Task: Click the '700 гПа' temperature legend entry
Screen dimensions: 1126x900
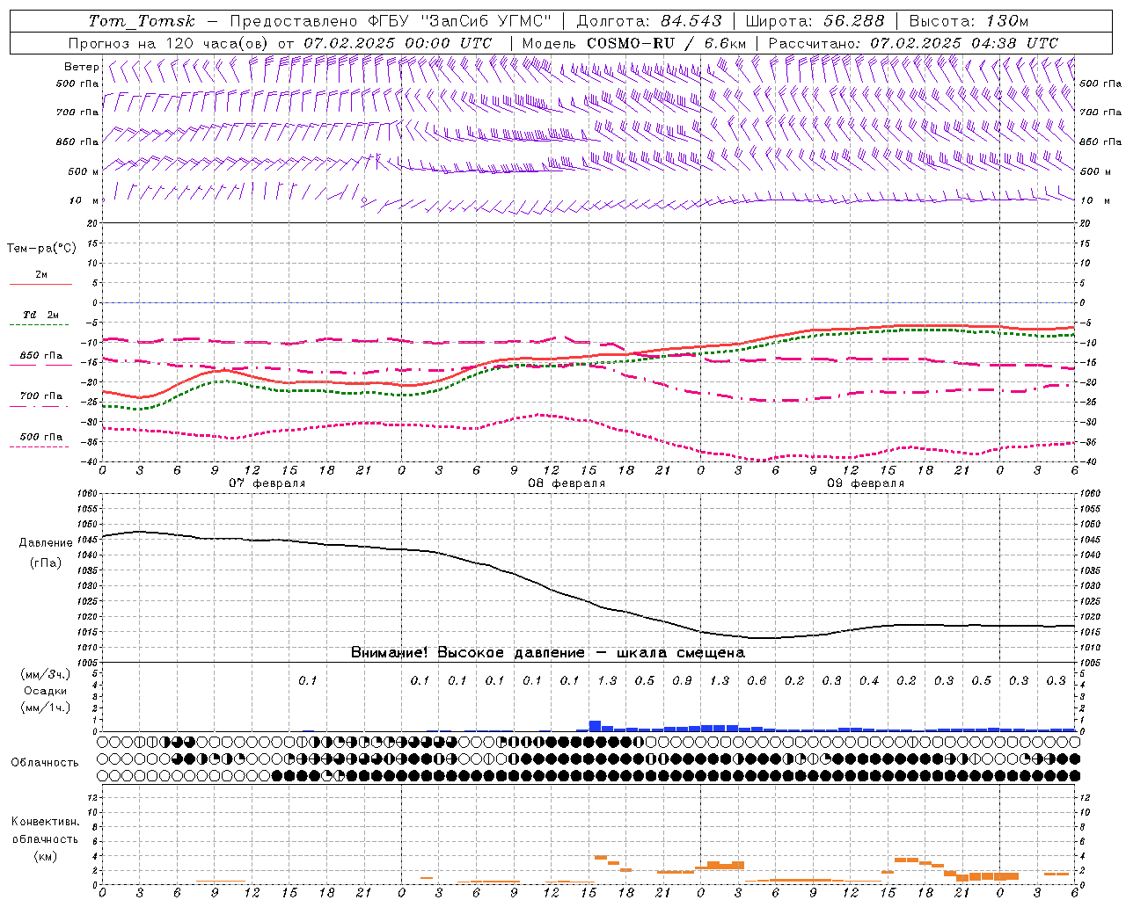Action: (x=41, y=396)
